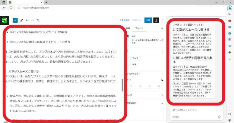Image resolution: width=234 pixels, height=123 pixels.
Task: Go back with the browser back arrow
Action: [4, 8]
